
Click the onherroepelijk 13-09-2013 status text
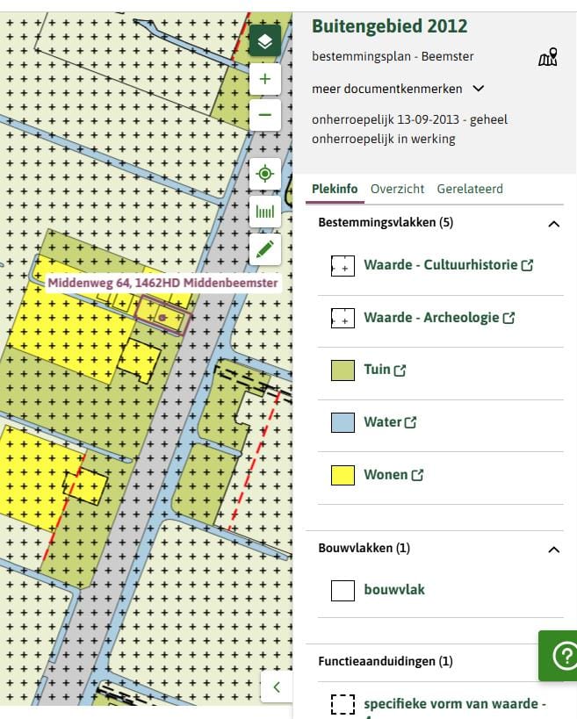click(x=409, y=129)
